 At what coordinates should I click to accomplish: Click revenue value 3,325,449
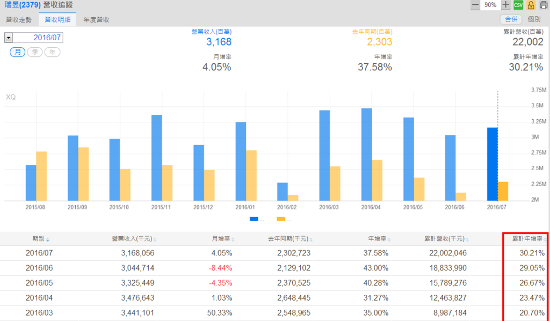click(x=137, y=283)
